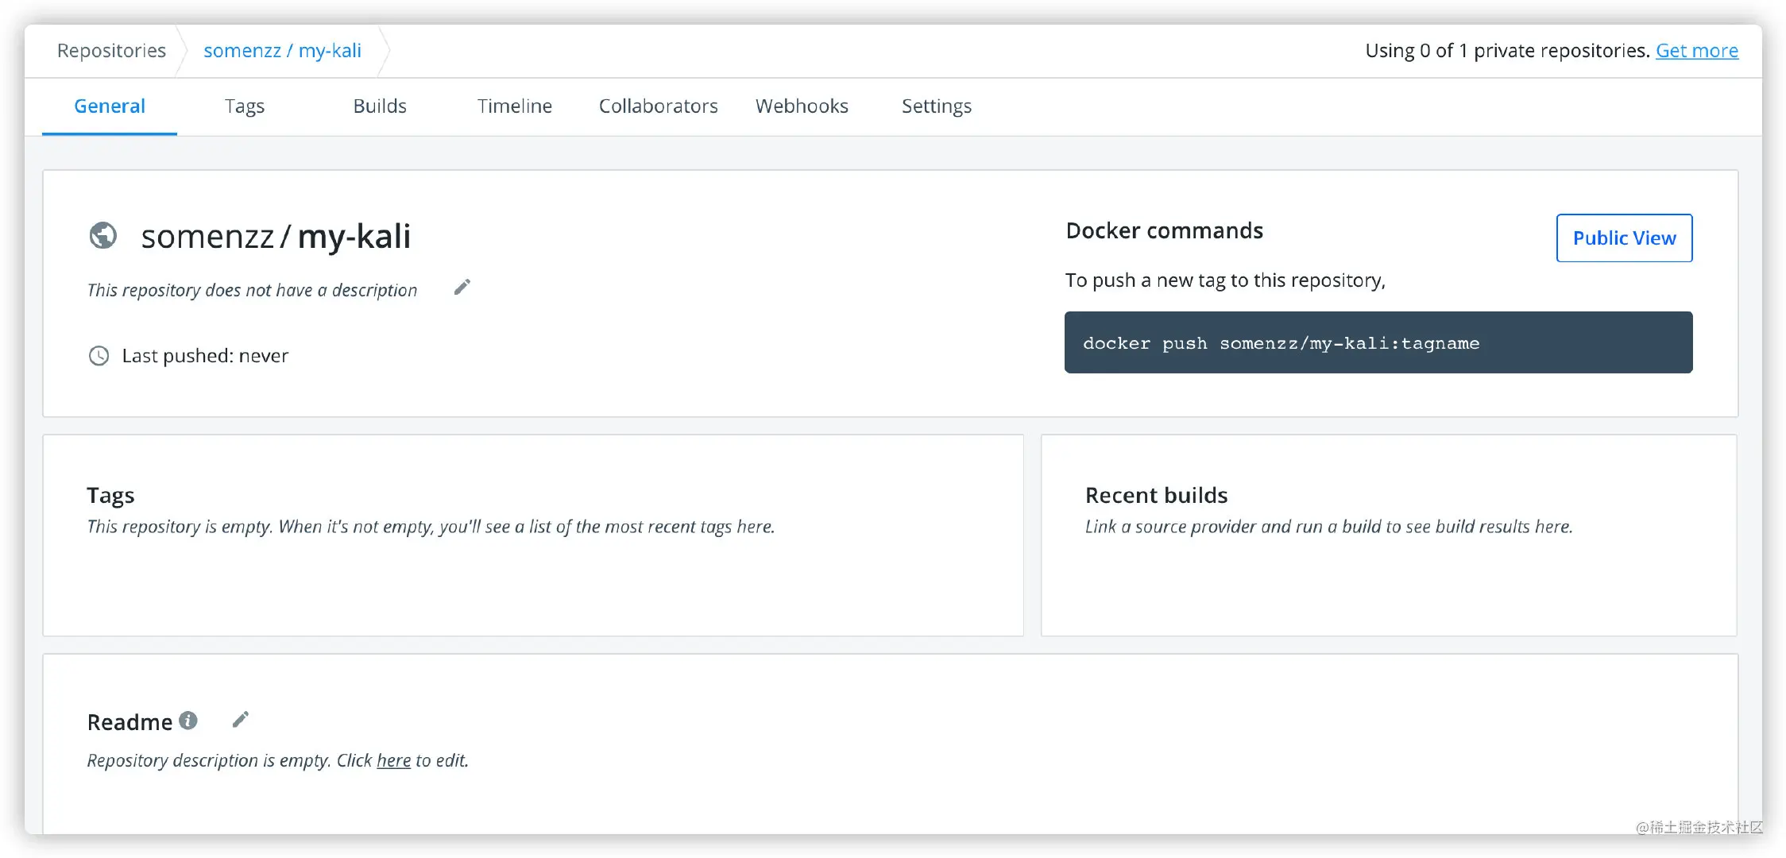Click 'Using 0 of 1 private repositories' text
1786x858 pixels.
pos(1507,51)
